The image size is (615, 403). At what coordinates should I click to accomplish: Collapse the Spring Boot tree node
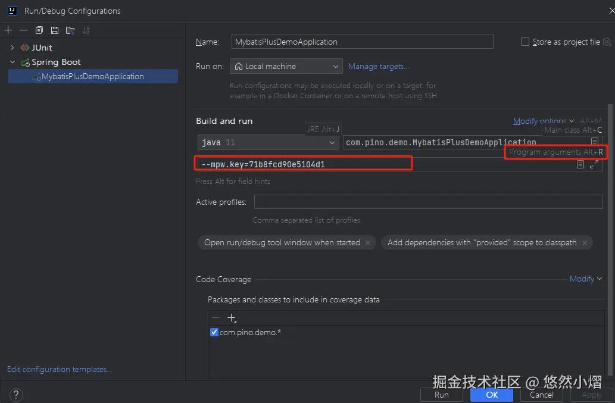coord(12,62)
